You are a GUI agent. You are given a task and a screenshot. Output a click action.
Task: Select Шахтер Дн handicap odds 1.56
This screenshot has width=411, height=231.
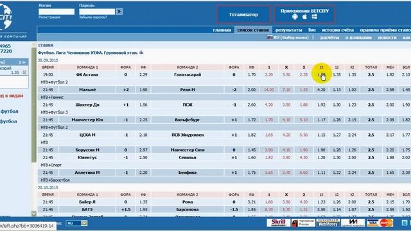(x=143, y=105)
